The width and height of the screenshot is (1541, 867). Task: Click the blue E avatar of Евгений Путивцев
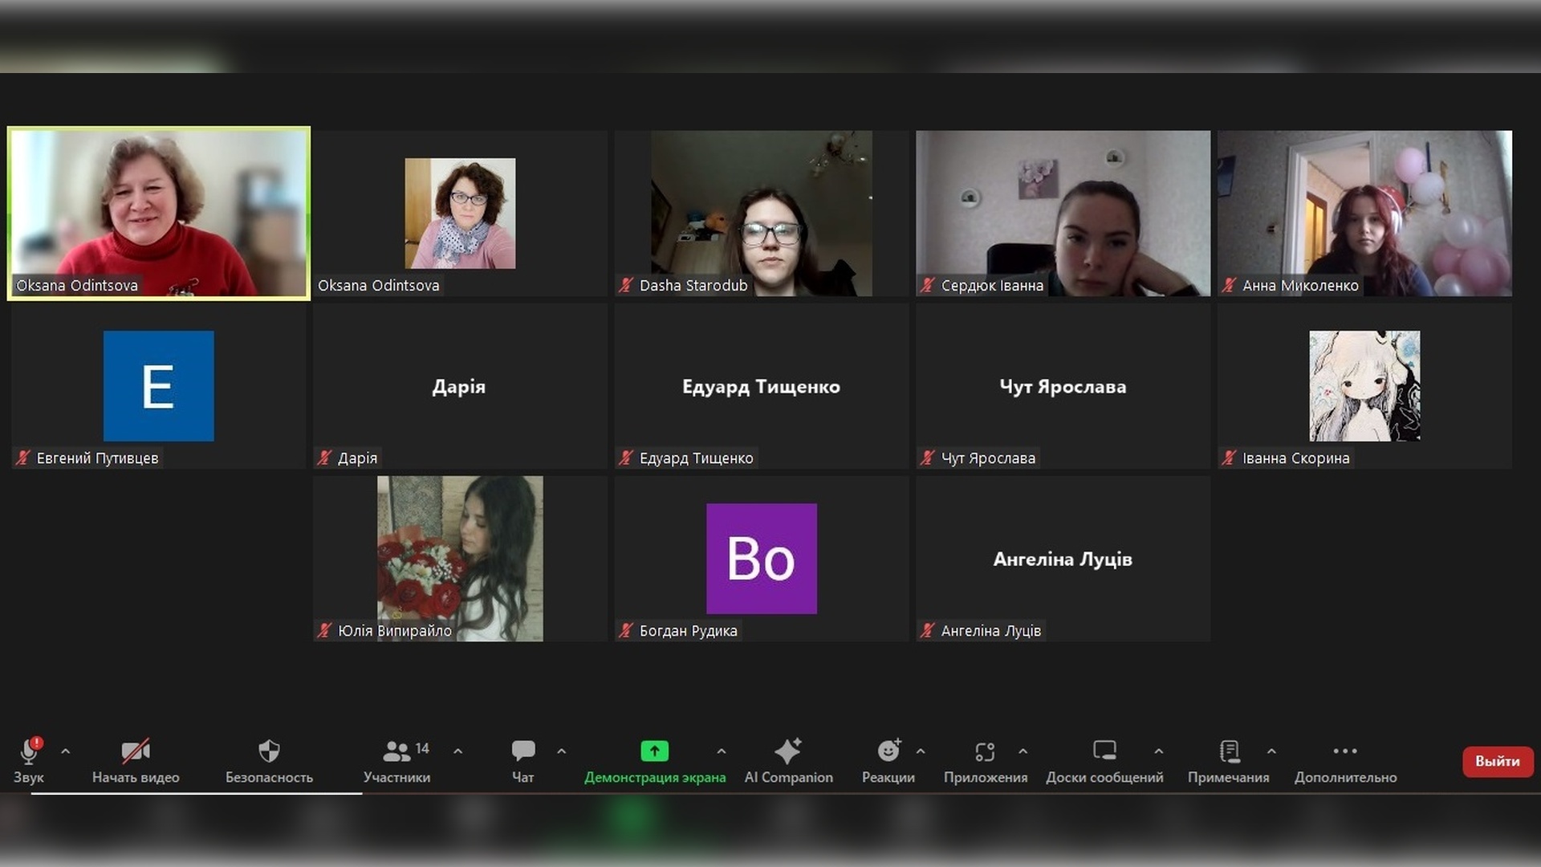pos(159,386)
